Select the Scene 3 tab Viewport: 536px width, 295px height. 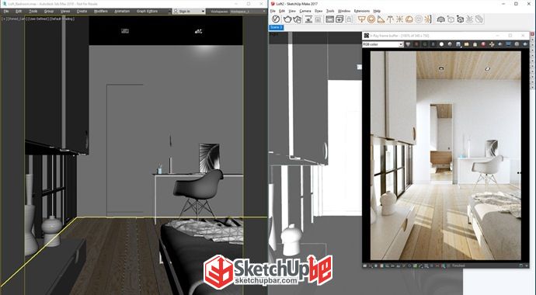pos(277,27)
